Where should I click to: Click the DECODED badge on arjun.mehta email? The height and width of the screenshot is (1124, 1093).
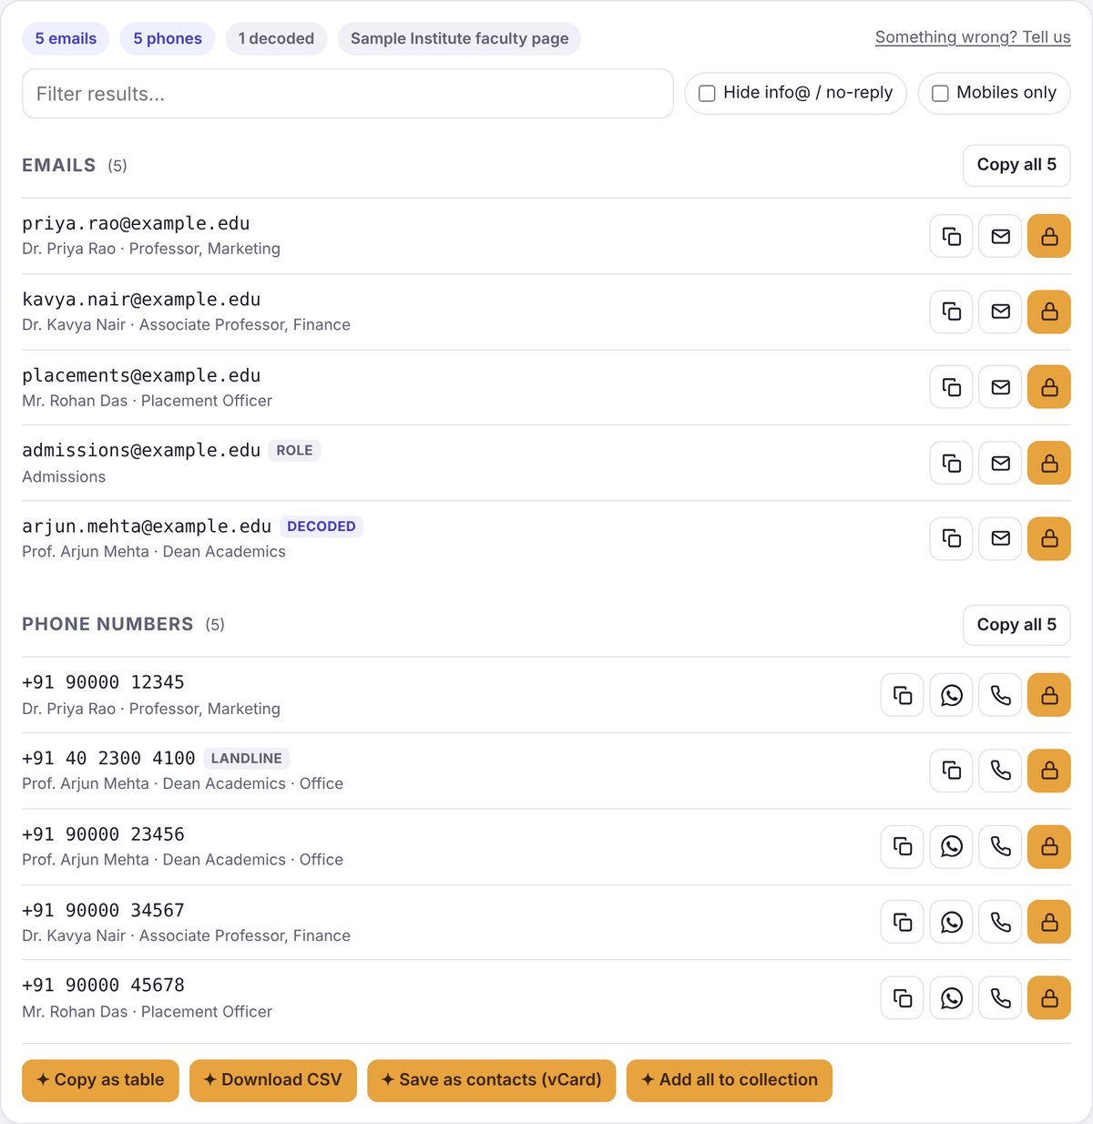(322, 526)
